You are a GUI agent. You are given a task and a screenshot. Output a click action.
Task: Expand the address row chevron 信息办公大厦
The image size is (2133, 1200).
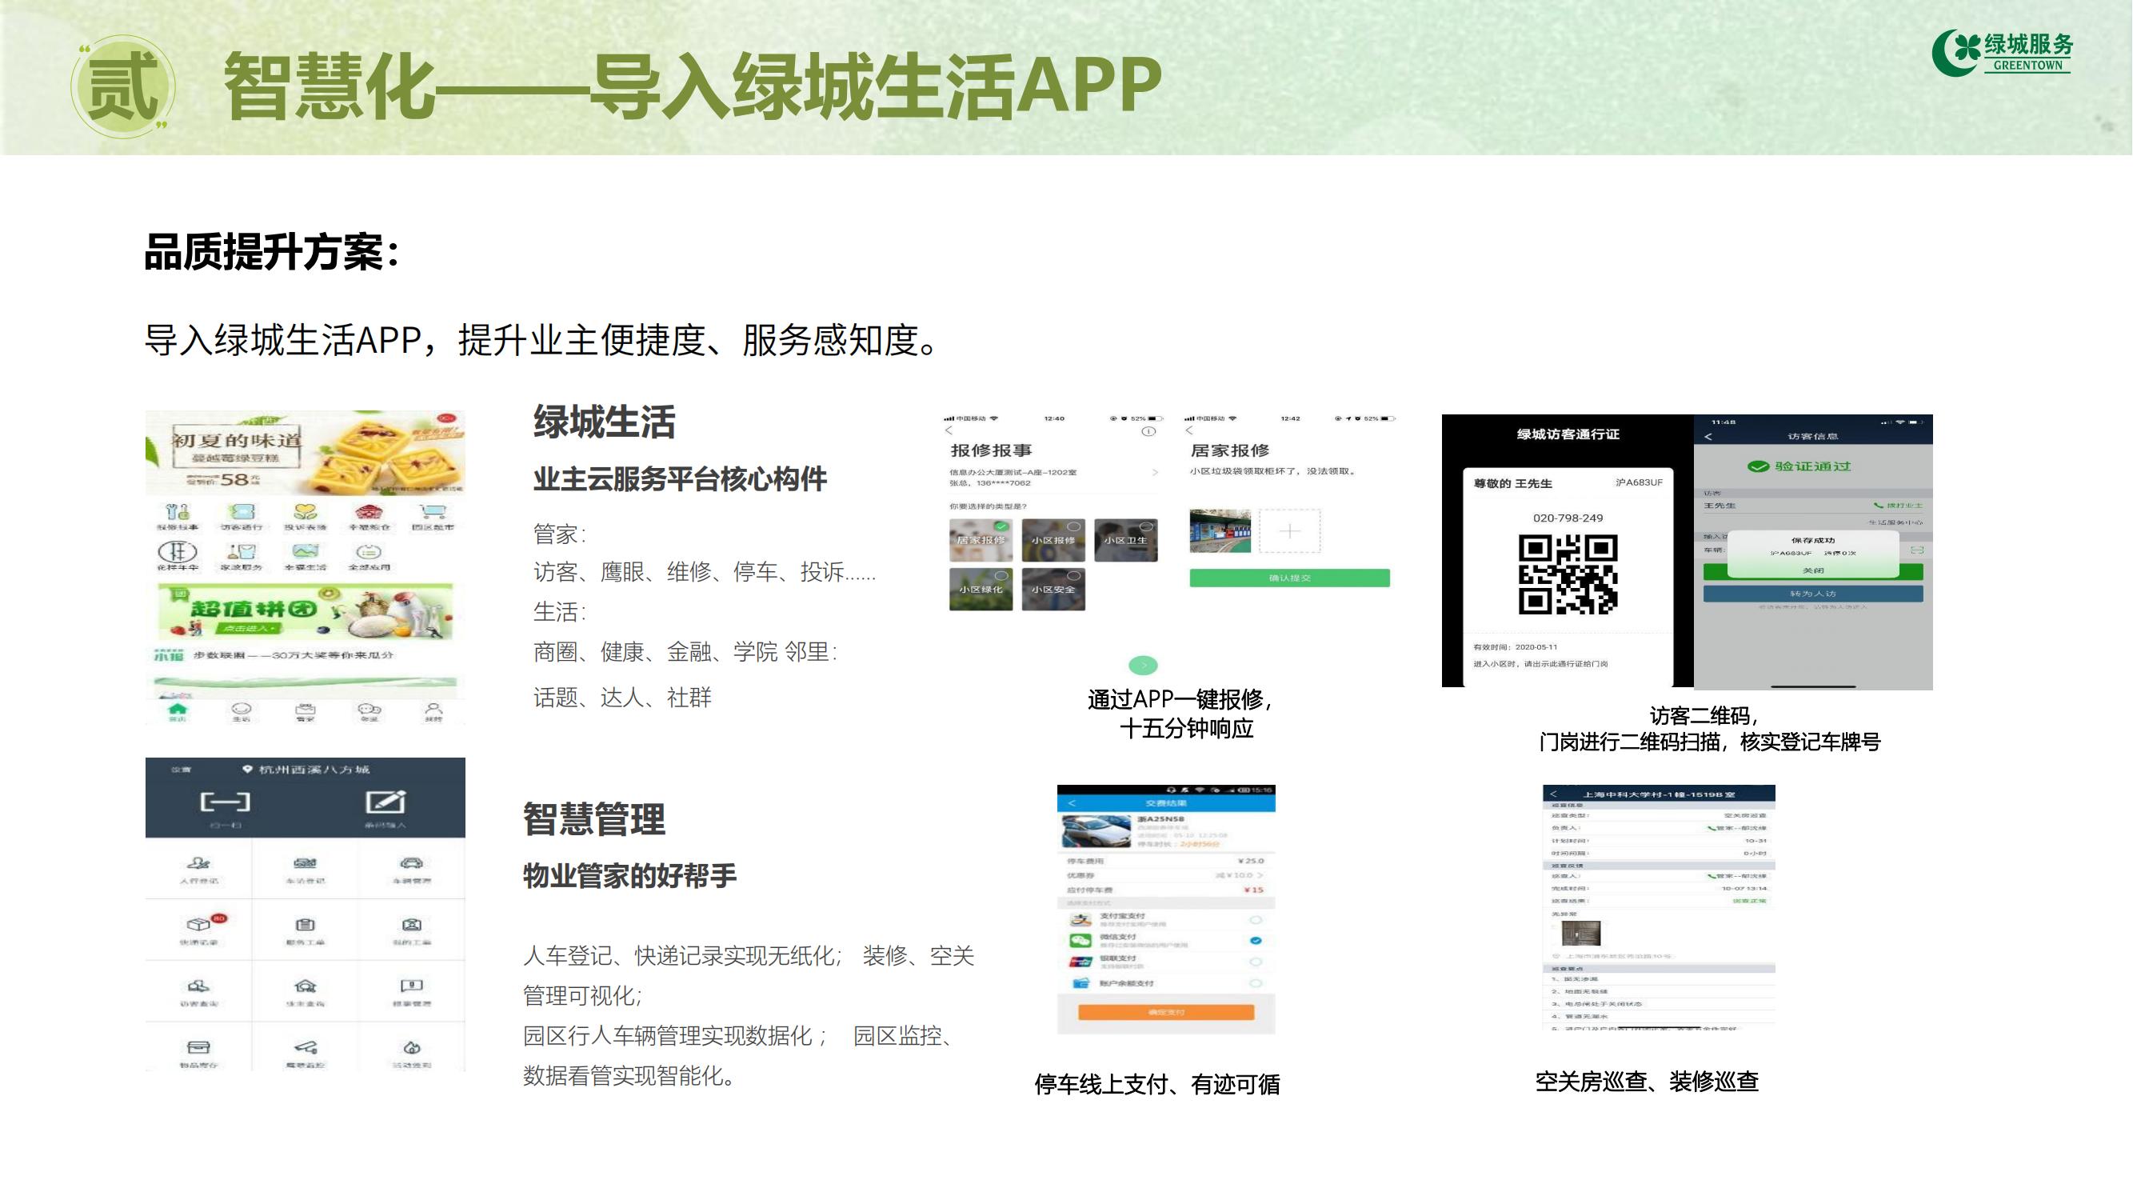coord(1155,472)
